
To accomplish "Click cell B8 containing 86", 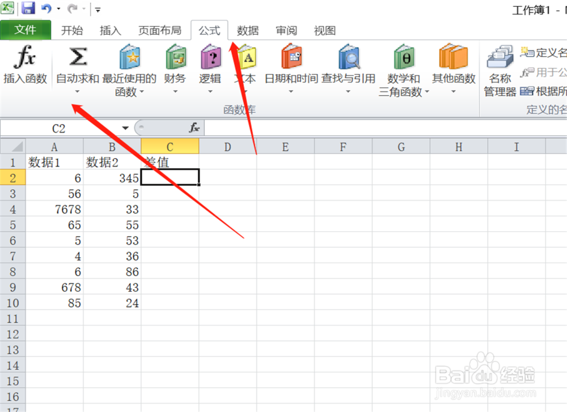I will tap(112, 272).
